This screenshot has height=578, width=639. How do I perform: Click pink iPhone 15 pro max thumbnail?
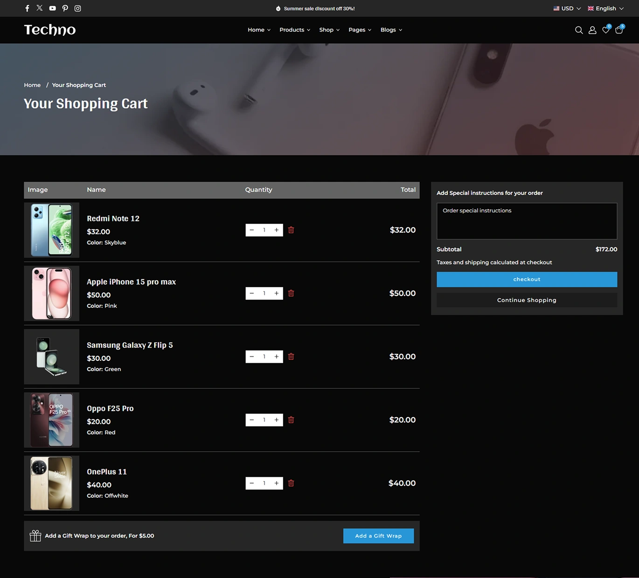click(51, 293)
